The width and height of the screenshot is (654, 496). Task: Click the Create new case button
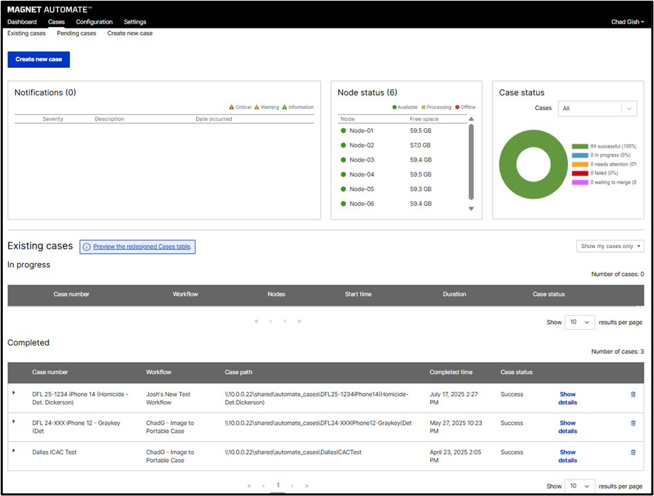click(39, 60)
